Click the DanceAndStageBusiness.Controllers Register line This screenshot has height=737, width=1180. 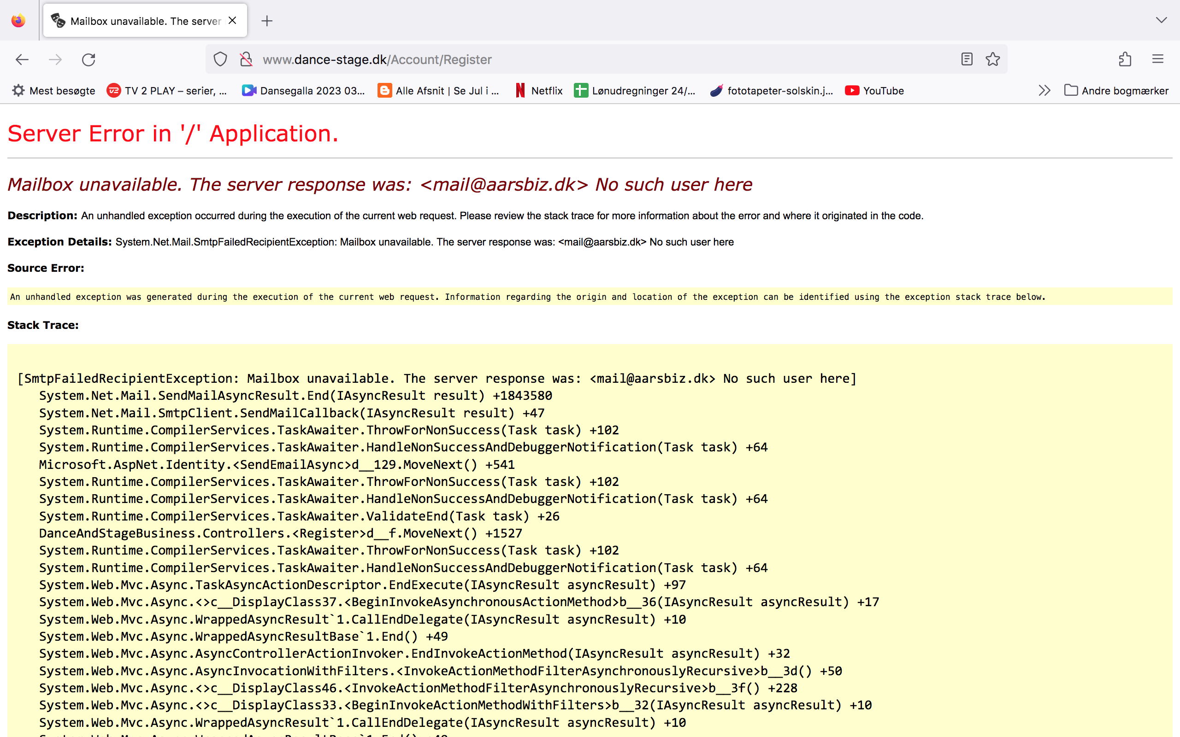click(280, 533)
